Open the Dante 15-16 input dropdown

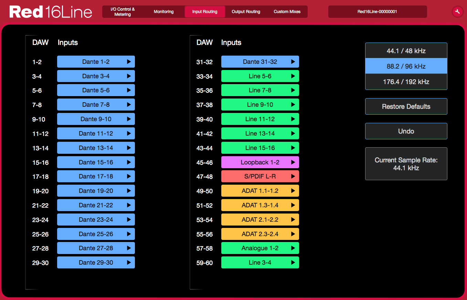pos(96,162)
